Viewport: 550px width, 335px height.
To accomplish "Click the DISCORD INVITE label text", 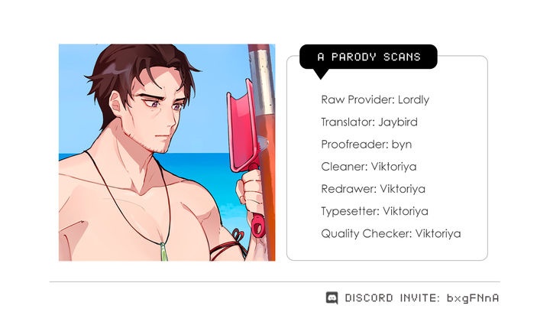I will point(392,298).
